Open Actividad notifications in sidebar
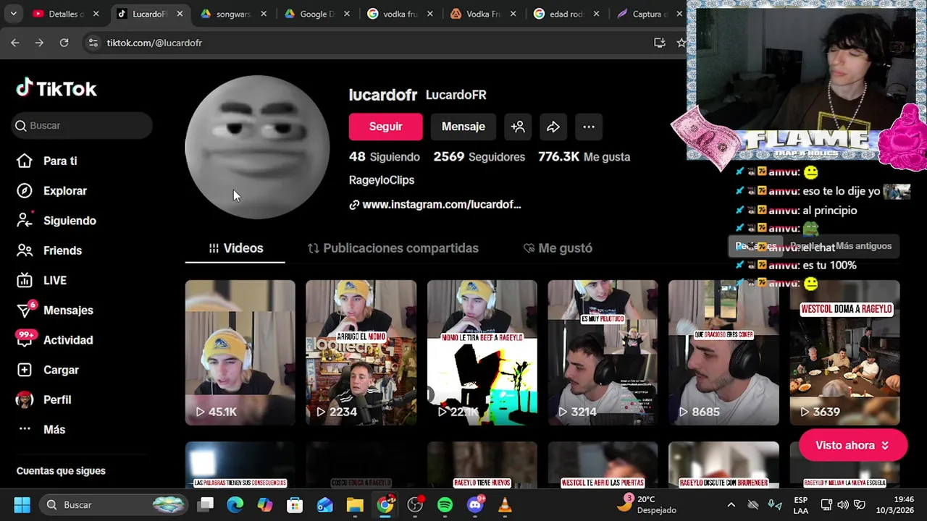Image resolution: width=927 pixels, height=521 pixels. (x=55, y=339)
